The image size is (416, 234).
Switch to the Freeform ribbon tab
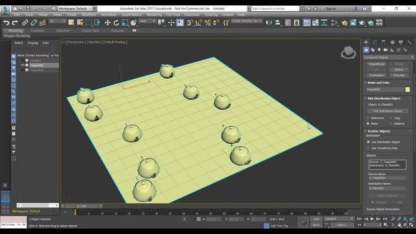38,31
